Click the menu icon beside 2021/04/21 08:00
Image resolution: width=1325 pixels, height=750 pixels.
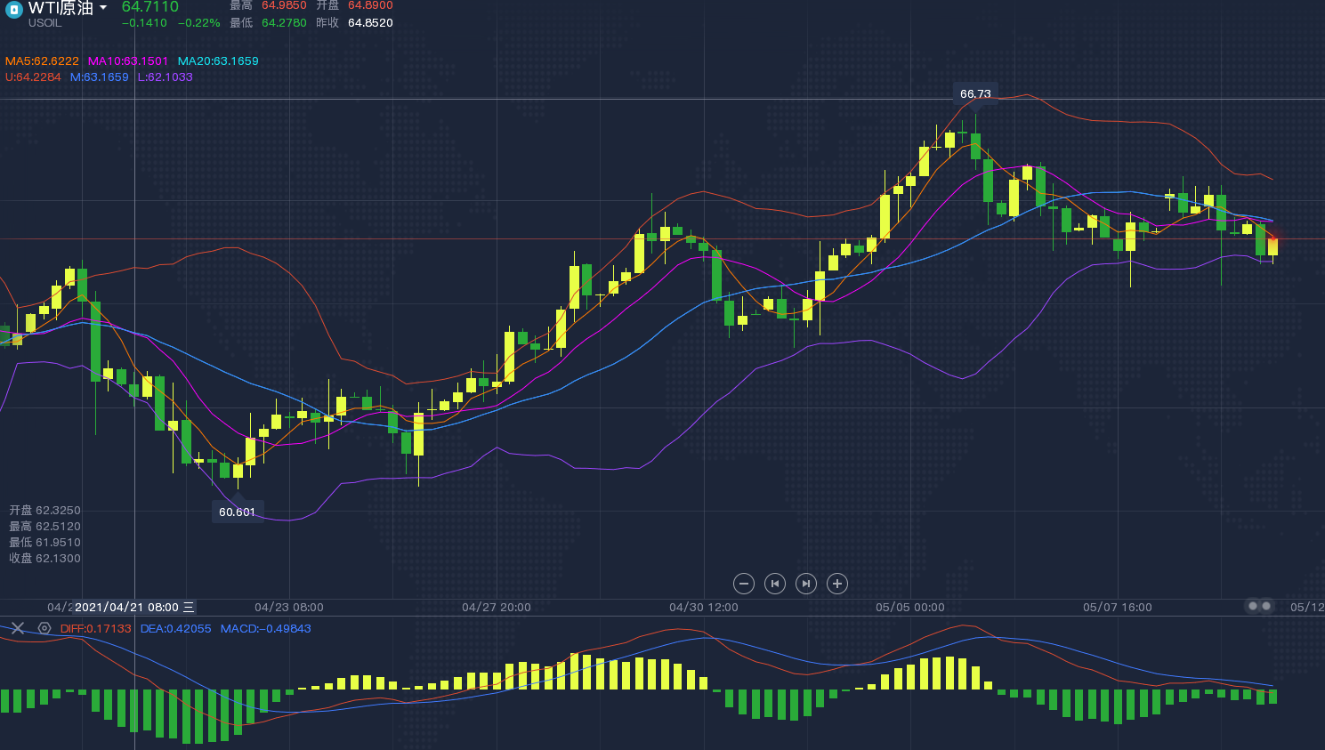click(x=189, y=607)
